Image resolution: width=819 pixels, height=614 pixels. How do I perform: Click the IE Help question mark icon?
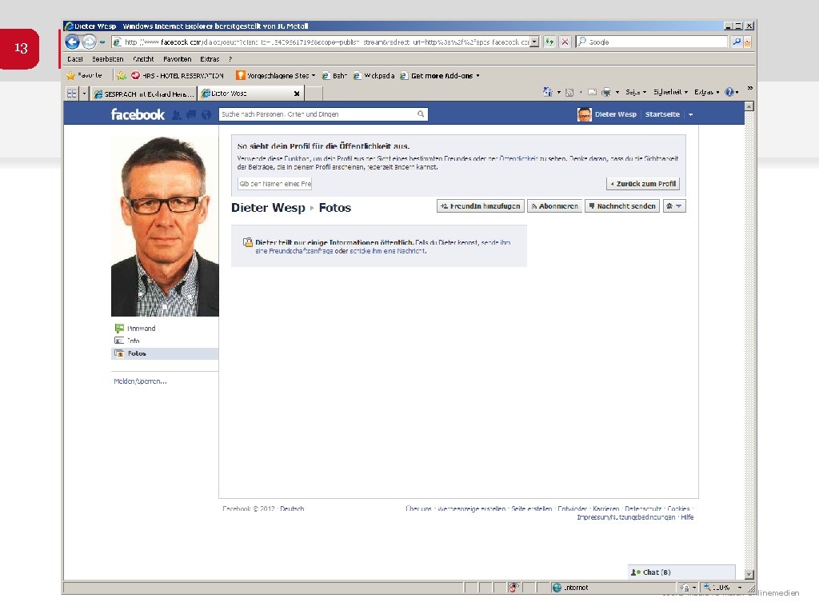(729, 93)
